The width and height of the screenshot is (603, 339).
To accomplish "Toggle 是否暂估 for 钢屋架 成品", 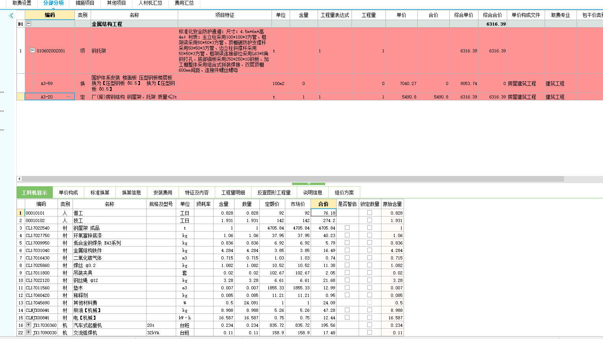I will point(347,228).
